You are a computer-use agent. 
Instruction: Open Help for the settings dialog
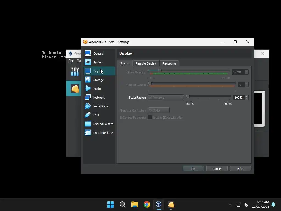(x=240, y=169)
